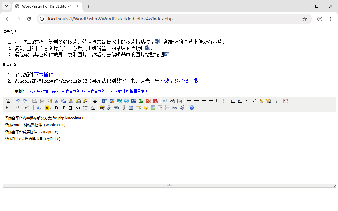The height and width of the screenshot is (211, 338).
Task: Select all using the cursor arrow icon
Action: (276, 101)
